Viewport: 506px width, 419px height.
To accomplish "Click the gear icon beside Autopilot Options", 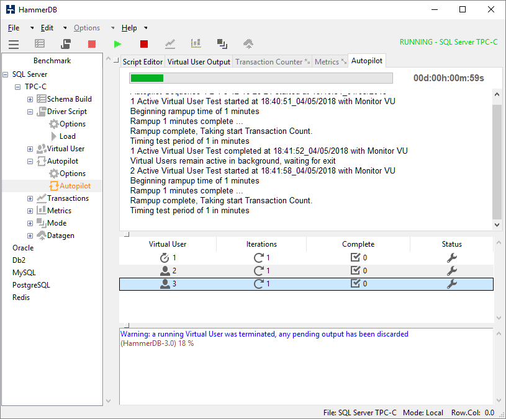I will point(54,174).
